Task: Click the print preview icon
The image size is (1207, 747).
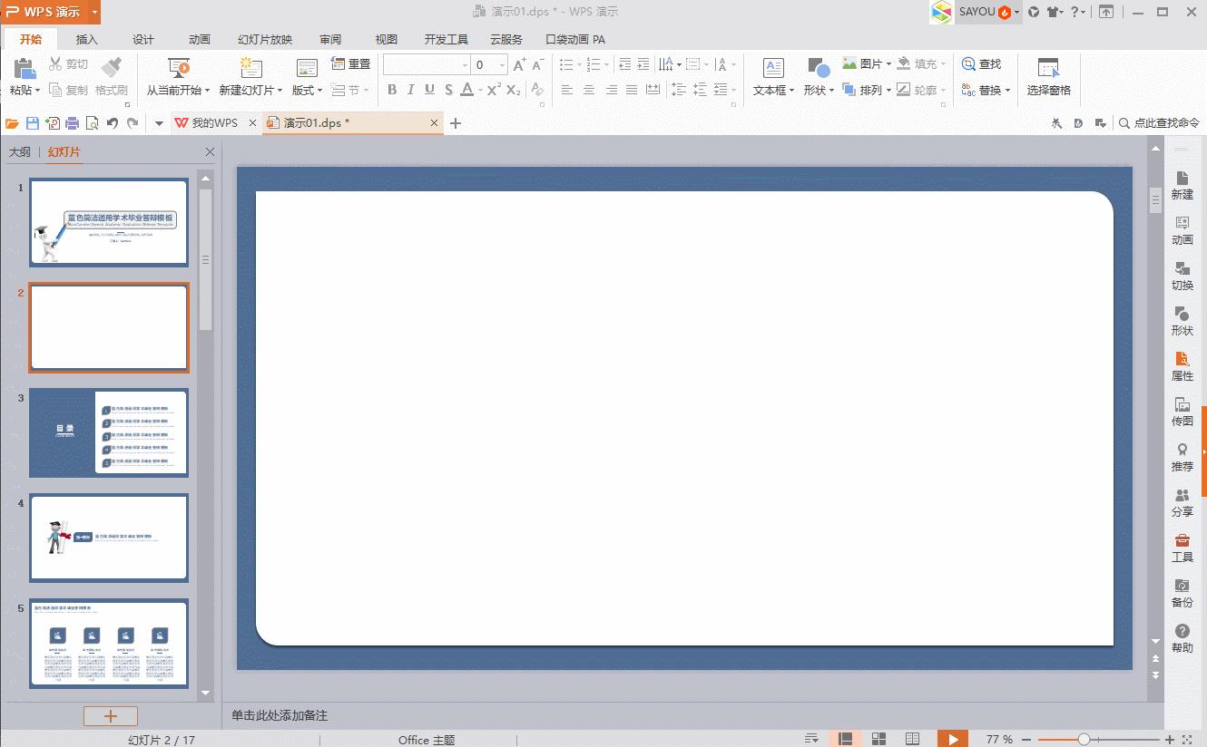Action: click(92, 123)
